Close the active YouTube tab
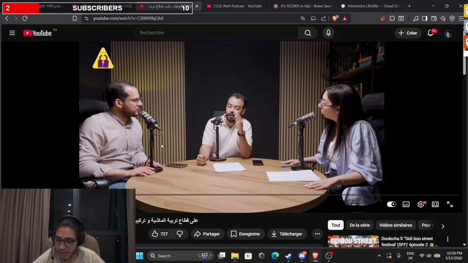This screenshot has width=468, height=263. (x=197, y=6)
